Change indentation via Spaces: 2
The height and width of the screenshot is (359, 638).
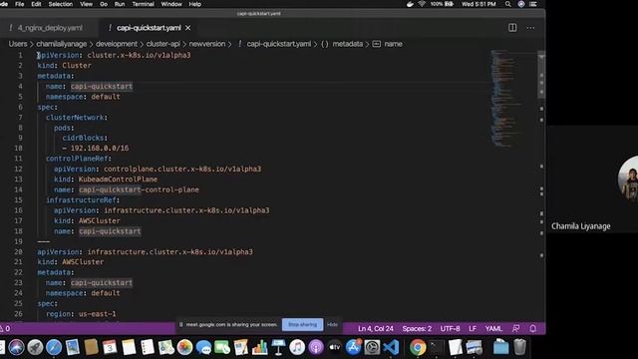tap(417, 328)
